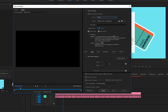Switch to the Audio tab
The height and width of the screenshot is (112, 168).
tap(98, 52)
